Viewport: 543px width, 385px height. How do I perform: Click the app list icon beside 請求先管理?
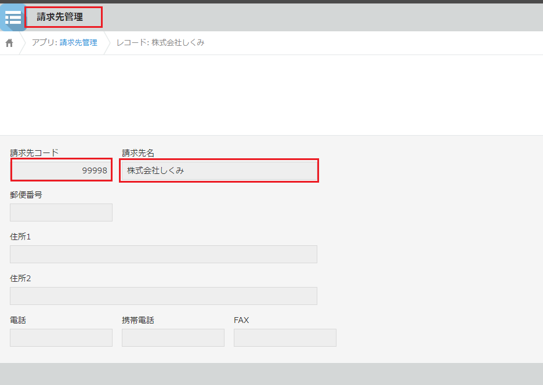(x=13, y=17)
